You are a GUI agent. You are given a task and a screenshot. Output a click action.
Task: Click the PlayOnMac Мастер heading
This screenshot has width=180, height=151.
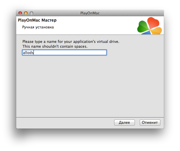pyautogui.click(x=37, y=20)
